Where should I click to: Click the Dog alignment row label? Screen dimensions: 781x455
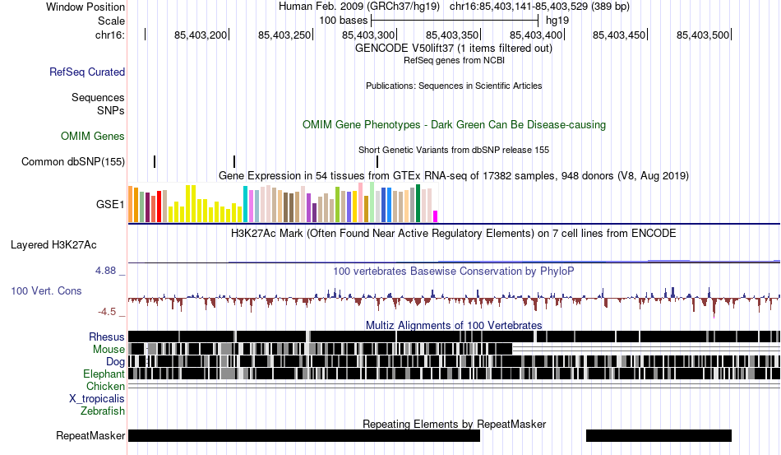[x=115, y=362]
